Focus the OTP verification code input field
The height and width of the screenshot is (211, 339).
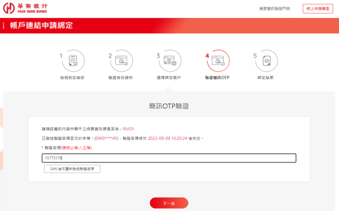coord(169,158)
